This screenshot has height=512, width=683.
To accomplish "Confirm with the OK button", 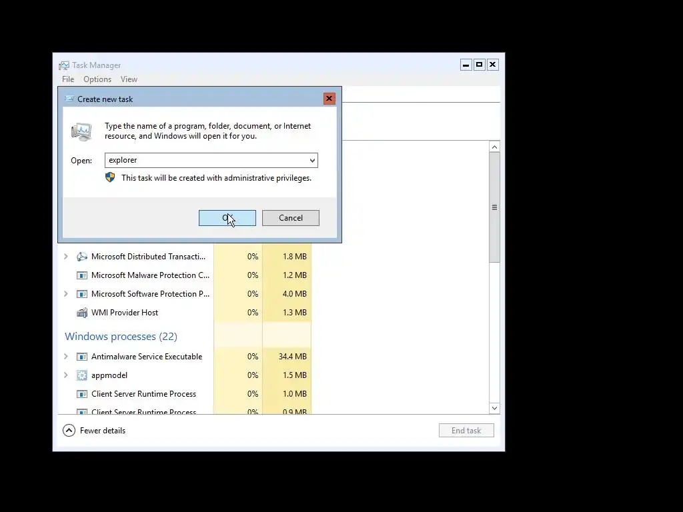I will [x=227, y=218].
